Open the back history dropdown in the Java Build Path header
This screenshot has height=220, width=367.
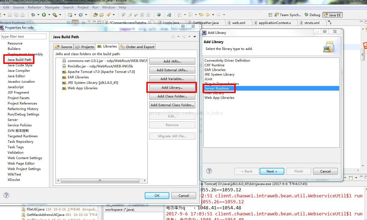point(178,37)
